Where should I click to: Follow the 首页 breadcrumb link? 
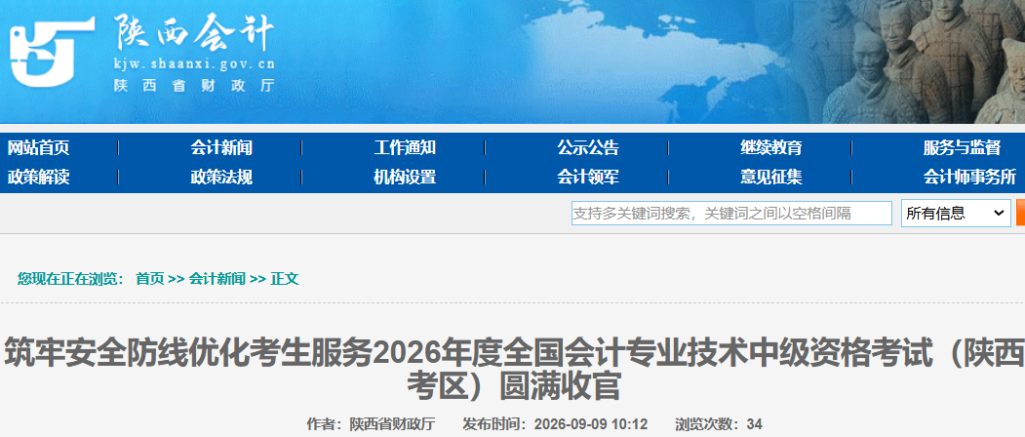pyautogui.click(x=149, y=279)
